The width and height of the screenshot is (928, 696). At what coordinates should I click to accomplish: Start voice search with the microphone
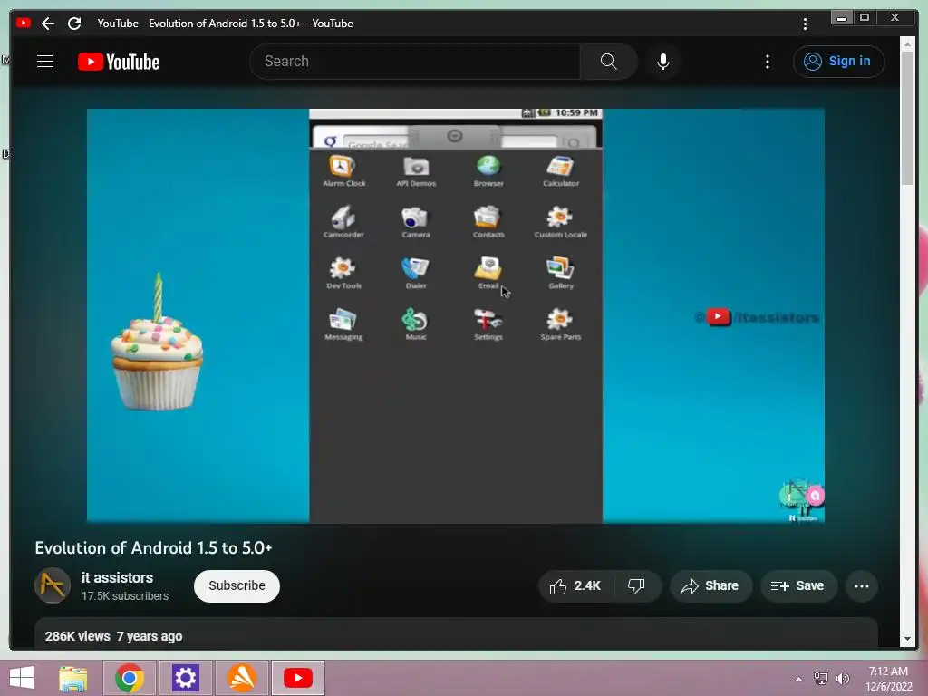(663, 62)
